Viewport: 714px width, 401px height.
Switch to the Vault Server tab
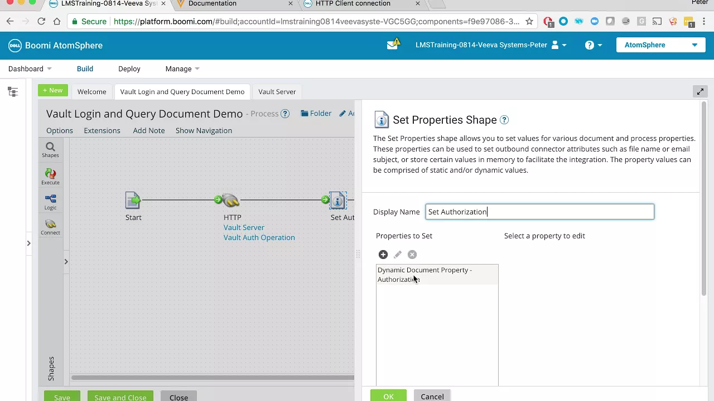click(x=277, y=91)
